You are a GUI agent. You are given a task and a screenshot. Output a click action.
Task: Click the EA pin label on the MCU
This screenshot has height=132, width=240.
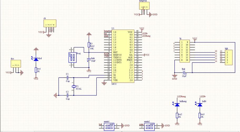pyautogui.click(x=131, y=55)
